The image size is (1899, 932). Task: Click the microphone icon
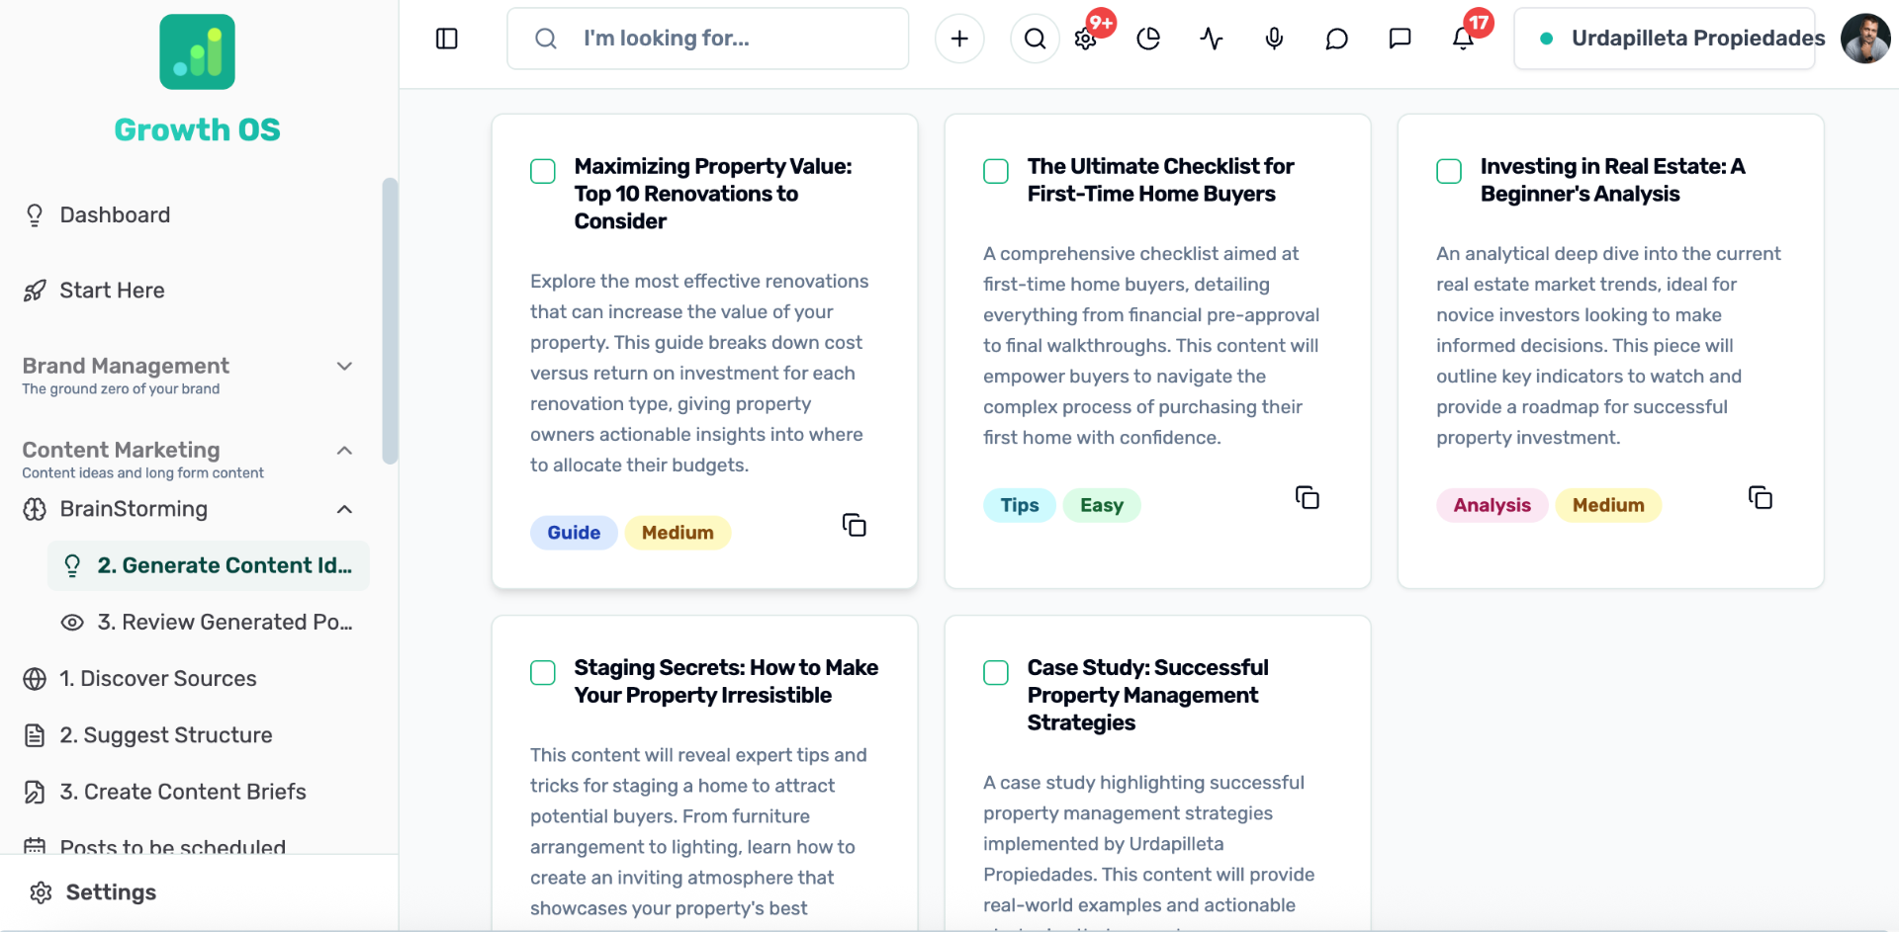coord(1274,39)
